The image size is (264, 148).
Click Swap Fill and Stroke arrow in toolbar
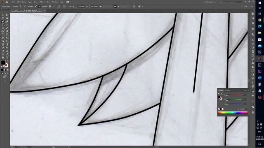(x=7, y=61)
